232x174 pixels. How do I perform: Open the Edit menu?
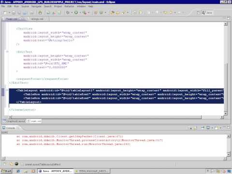point(10,6)
